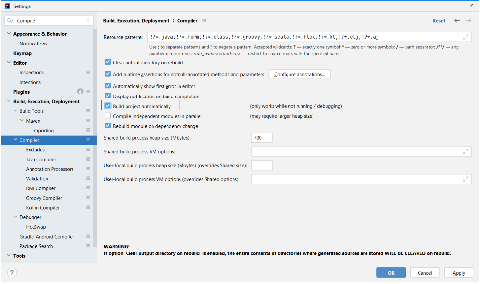Expand the Resource patterns field
The image size is (480, 284).
(466, 37)
